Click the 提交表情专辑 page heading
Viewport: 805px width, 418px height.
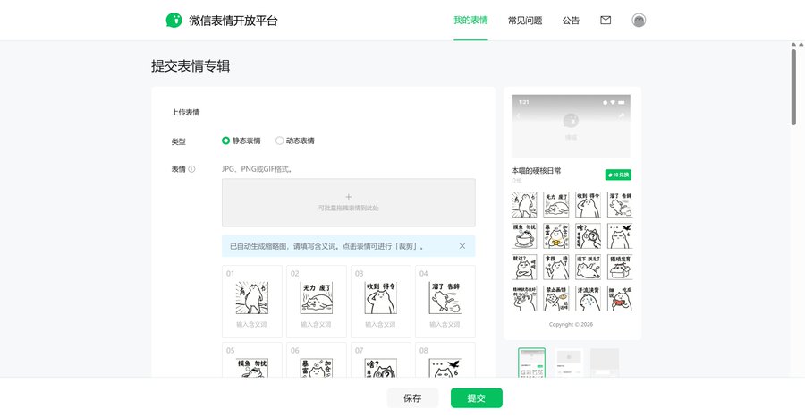[191, 65]
